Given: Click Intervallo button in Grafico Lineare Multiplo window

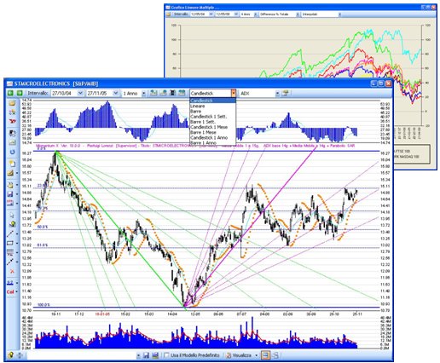Looking at the screenshot, I should point(181,14).
